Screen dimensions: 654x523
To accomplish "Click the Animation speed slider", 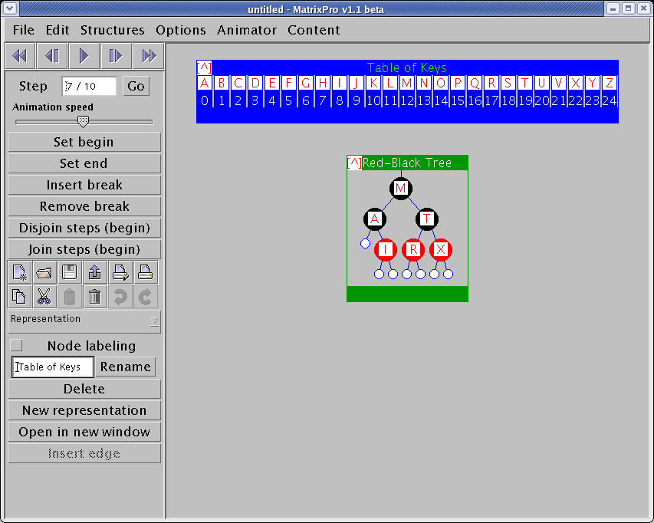I will pos(84,121).
